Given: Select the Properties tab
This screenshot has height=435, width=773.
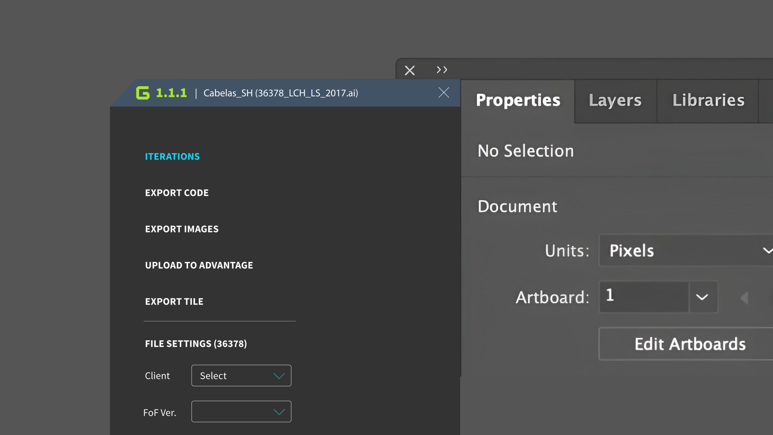Looking at the screenshot, I should tap(518, 101).
